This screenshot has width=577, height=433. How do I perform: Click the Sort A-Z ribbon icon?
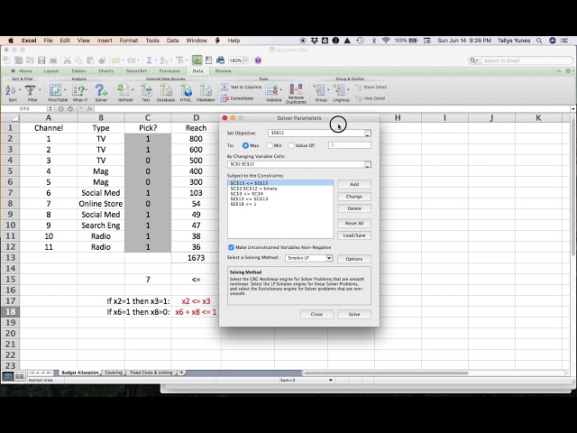point(11,90)
